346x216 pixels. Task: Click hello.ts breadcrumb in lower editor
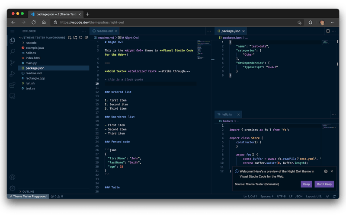[226, 121]
